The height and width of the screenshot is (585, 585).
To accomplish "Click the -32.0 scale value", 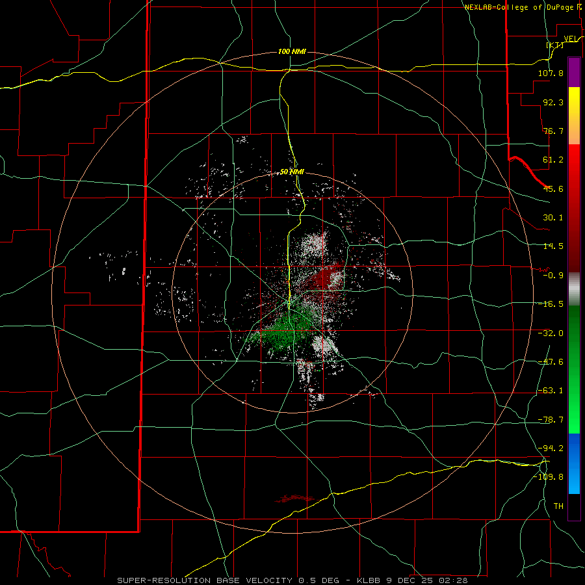I will [x=551, y=333].
